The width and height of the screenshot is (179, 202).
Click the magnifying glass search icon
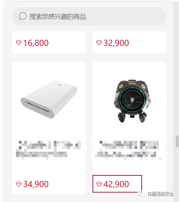click(23, 16)
